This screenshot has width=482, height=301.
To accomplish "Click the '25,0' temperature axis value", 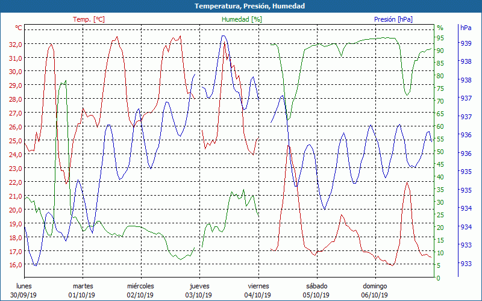I will point(16,141).
